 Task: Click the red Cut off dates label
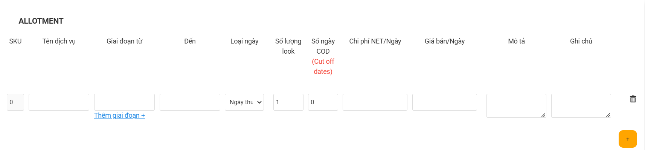point(323,66)
